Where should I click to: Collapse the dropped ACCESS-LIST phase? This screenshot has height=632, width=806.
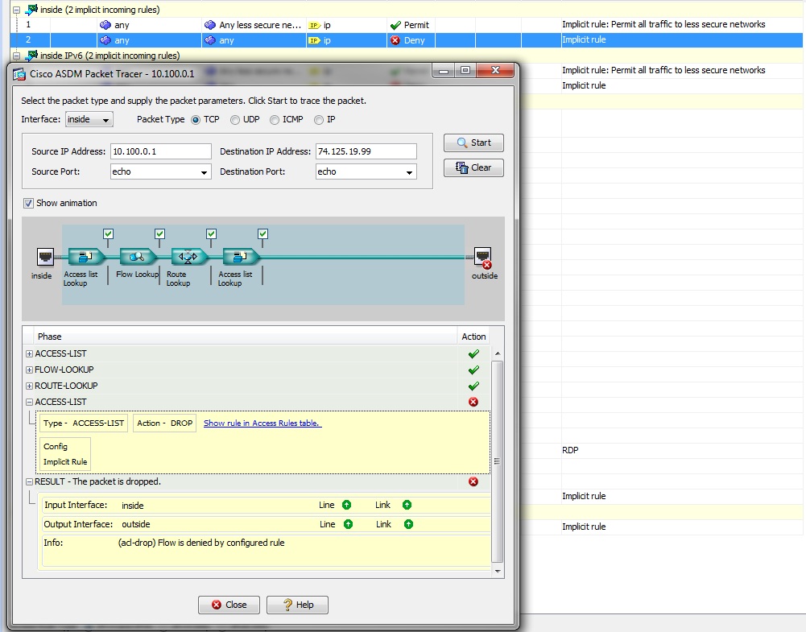[x=29, y=402]
